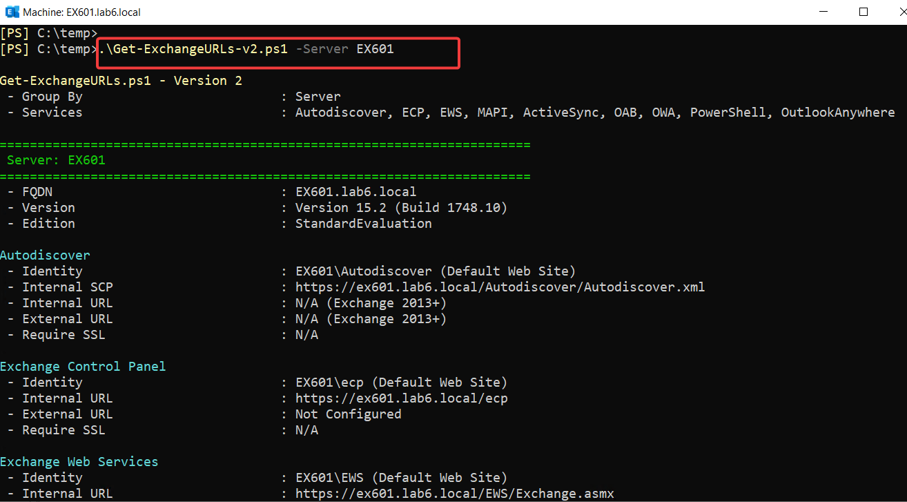
Task: Click "EX601\EWS (Default Web Site)" identity value
Action: click(401, 478)
